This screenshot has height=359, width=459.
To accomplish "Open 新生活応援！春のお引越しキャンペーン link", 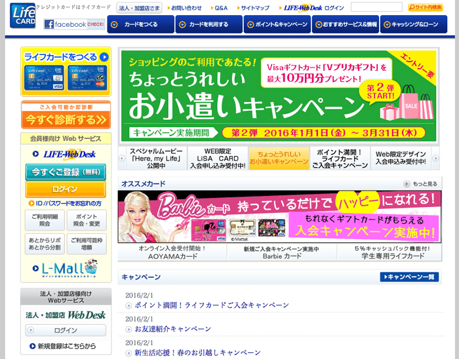I will 197,352.
